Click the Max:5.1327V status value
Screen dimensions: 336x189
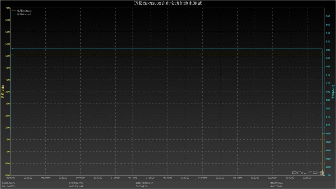click(x=9, y=183)
